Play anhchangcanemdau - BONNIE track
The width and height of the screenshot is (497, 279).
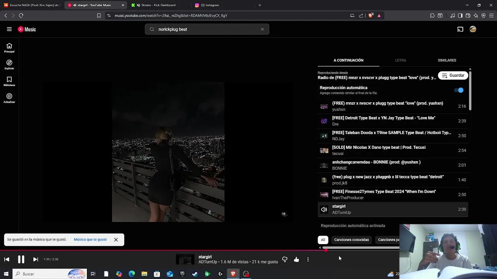(x=393, y=165)
